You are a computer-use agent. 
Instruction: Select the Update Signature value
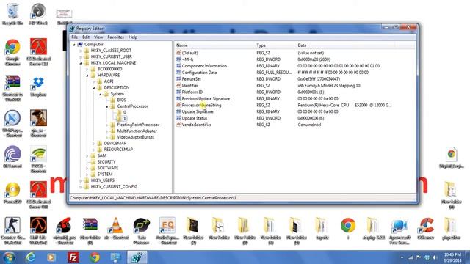click(198, 111)
